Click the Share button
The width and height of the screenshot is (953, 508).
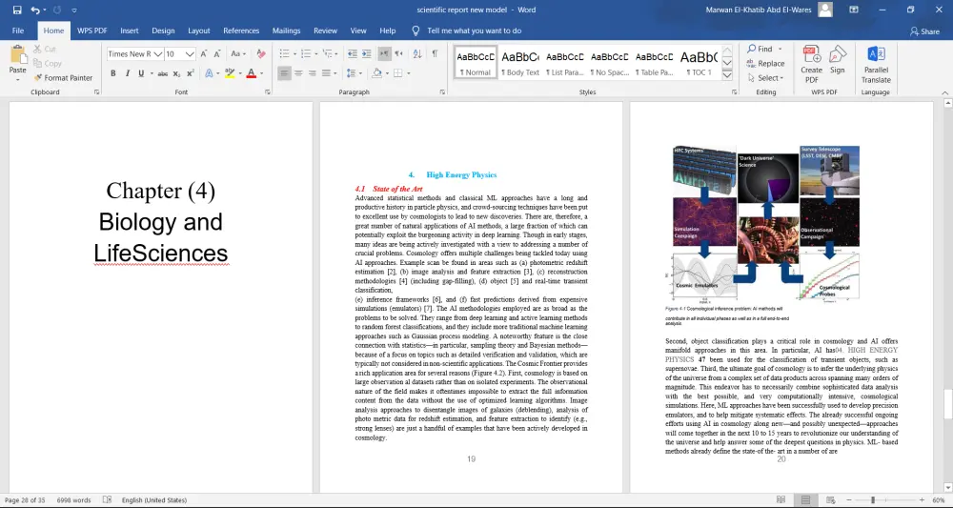click(924, 31)
